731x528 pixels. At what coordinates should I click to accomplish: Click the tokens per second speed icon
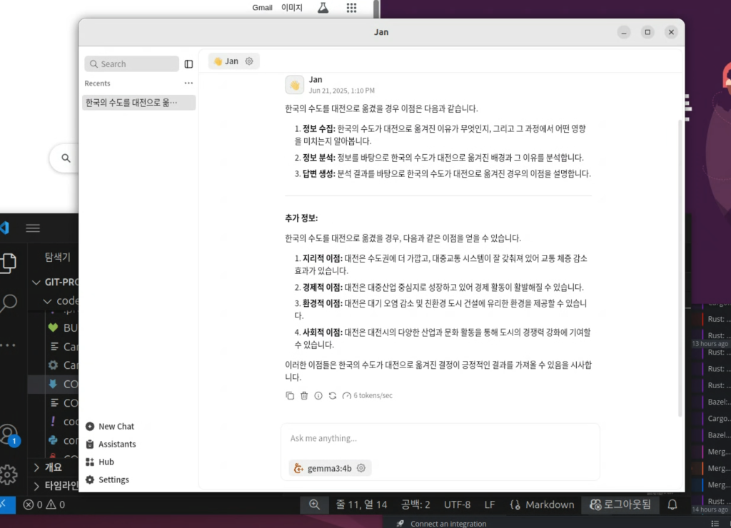(x=346, y=396)
